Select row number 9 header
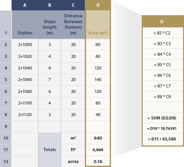 coord(6,126)
